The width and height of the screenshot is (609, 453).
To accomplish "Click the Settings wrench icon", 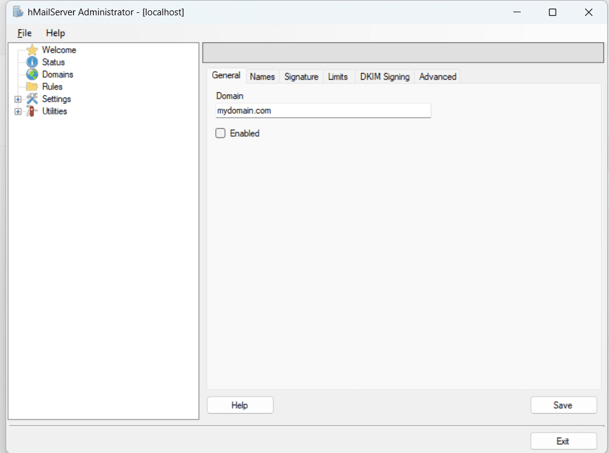I will pos(32,99).
